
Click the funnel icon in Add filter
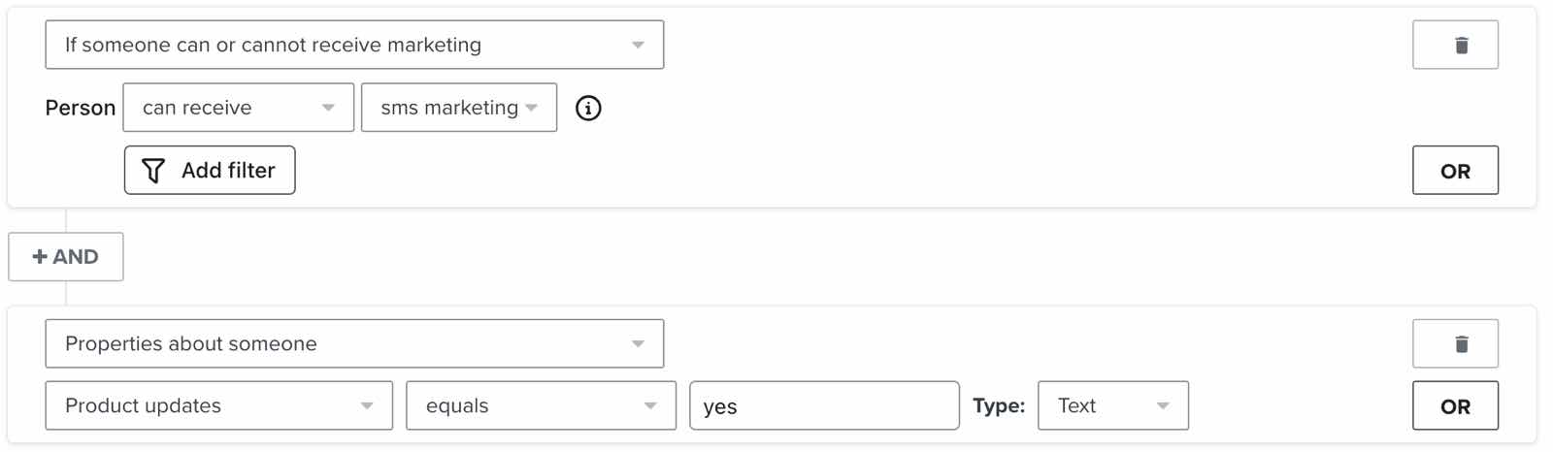click(x=153, y=171)
